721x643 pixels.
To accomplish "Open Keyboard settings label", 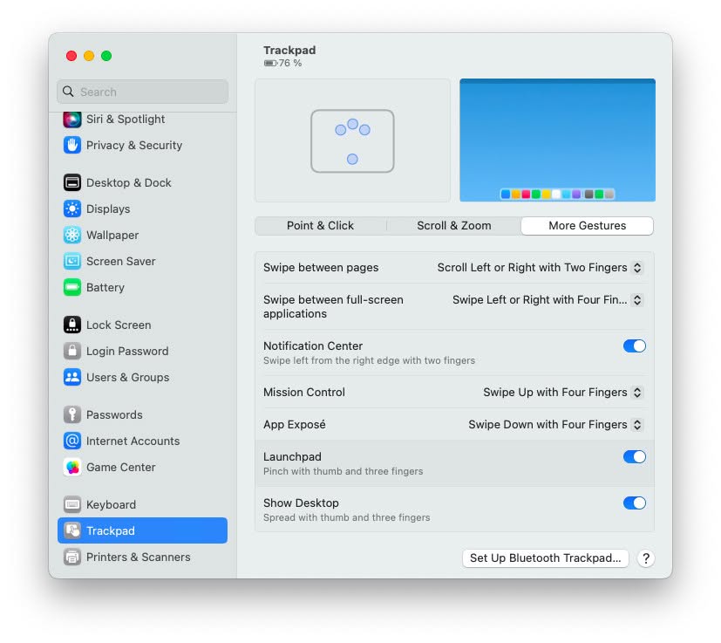I will (112, 505).
